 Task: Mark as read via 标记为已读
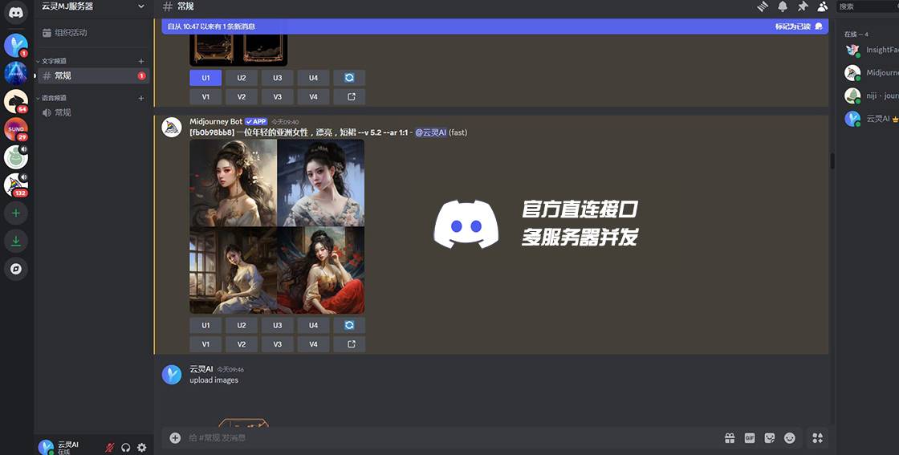pyautogui.click(x=799, y=26)
